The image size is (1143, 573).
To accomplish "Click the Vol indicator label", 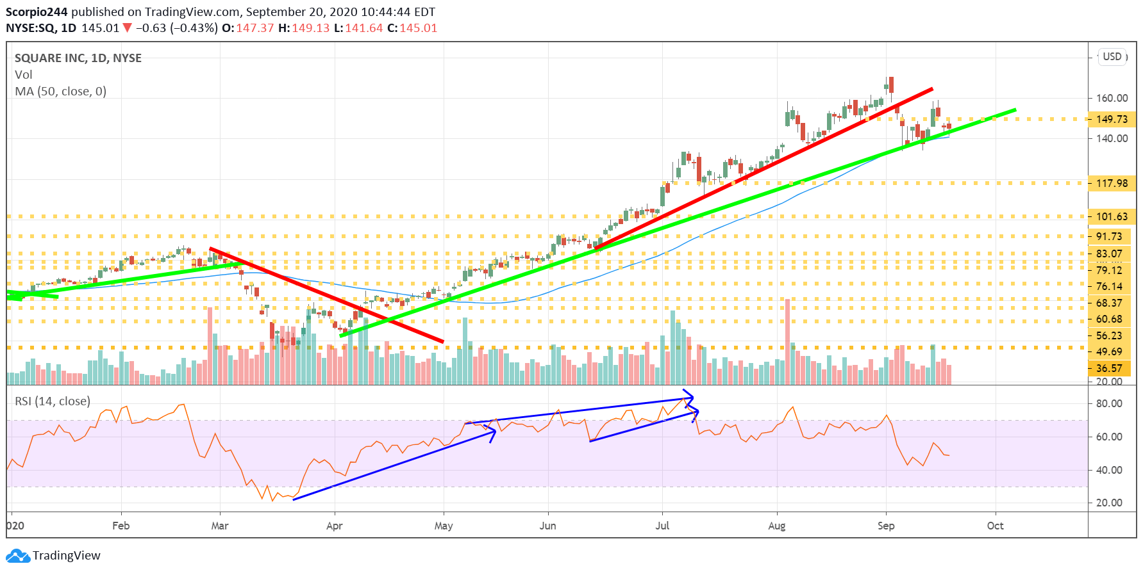I will tap(23, 75).
